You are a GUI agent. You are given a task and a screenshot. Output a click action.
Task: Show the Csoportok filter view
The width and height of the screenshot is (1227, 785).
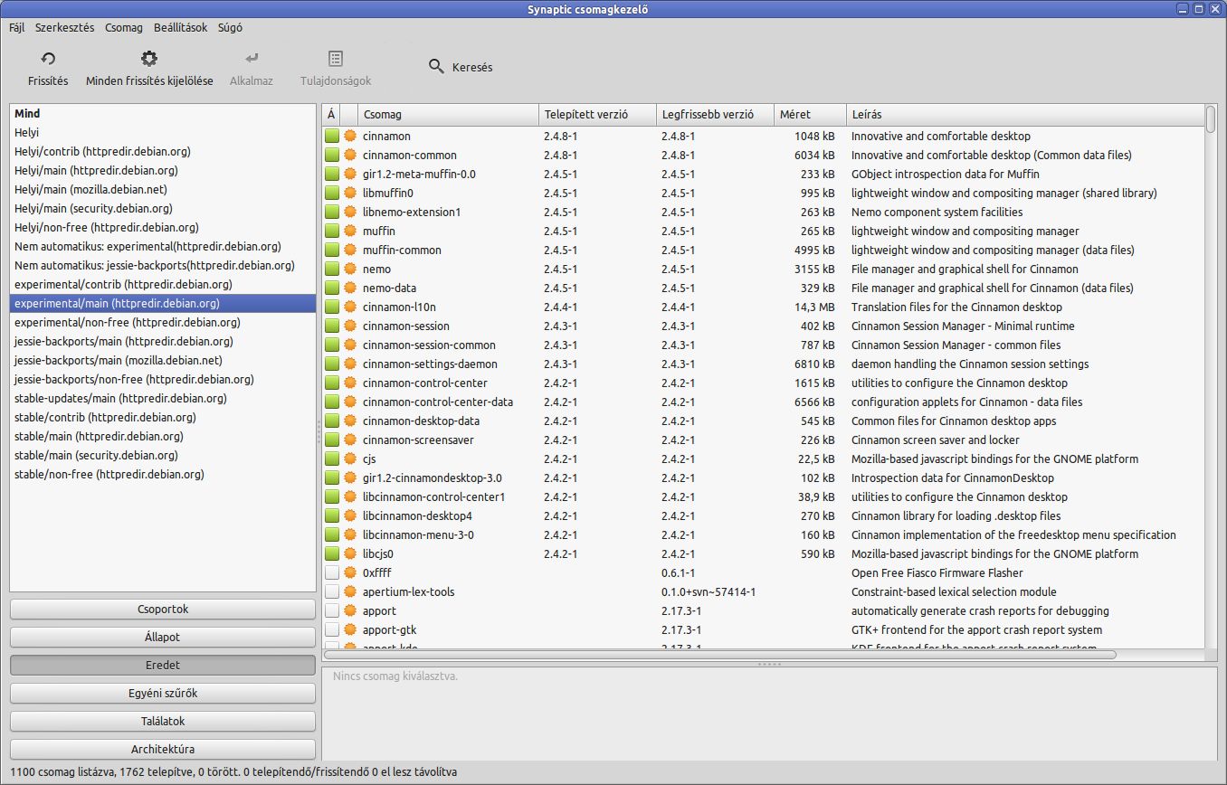click(163, 610)
